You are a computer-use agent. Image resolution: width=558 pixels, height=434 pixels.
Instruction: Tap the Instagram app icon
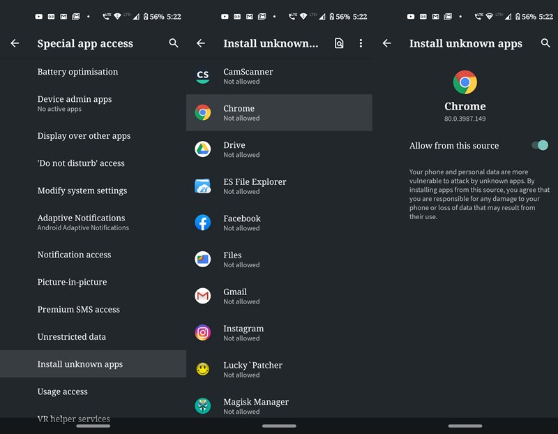(x=202, y=333)
